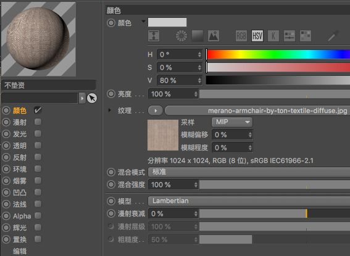Select the 法线 channel tab
The height and width of the screenshot is (256, 350).
(x=20, y=204)
